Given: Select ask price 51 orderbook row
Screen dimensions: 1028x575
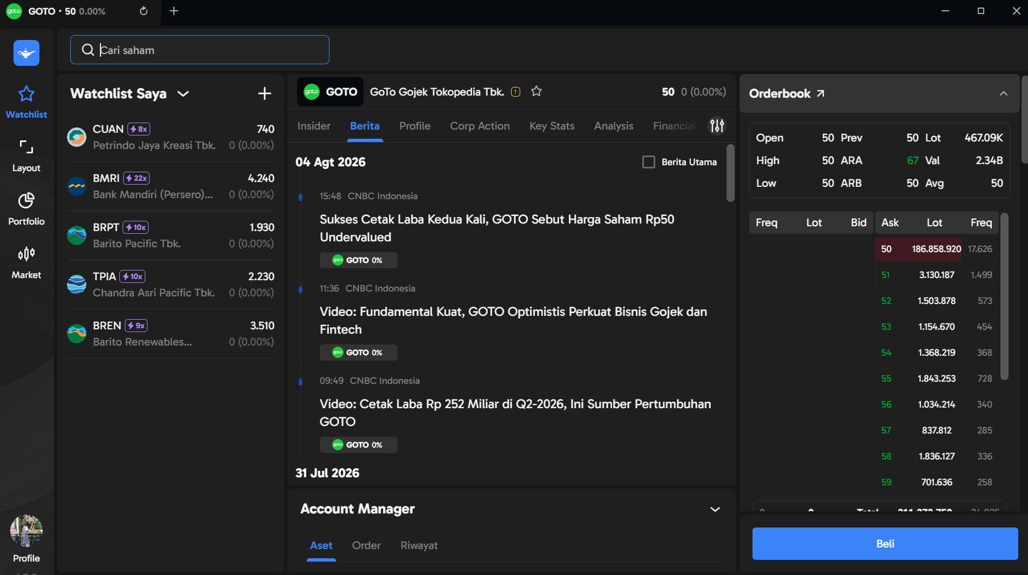Looking at the screenshot, I should 937,275.
